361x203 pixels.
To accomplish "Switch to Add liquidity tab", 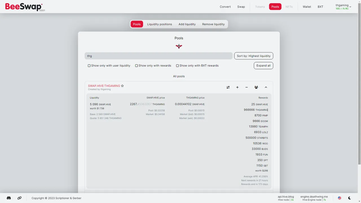I will [187, 24].
